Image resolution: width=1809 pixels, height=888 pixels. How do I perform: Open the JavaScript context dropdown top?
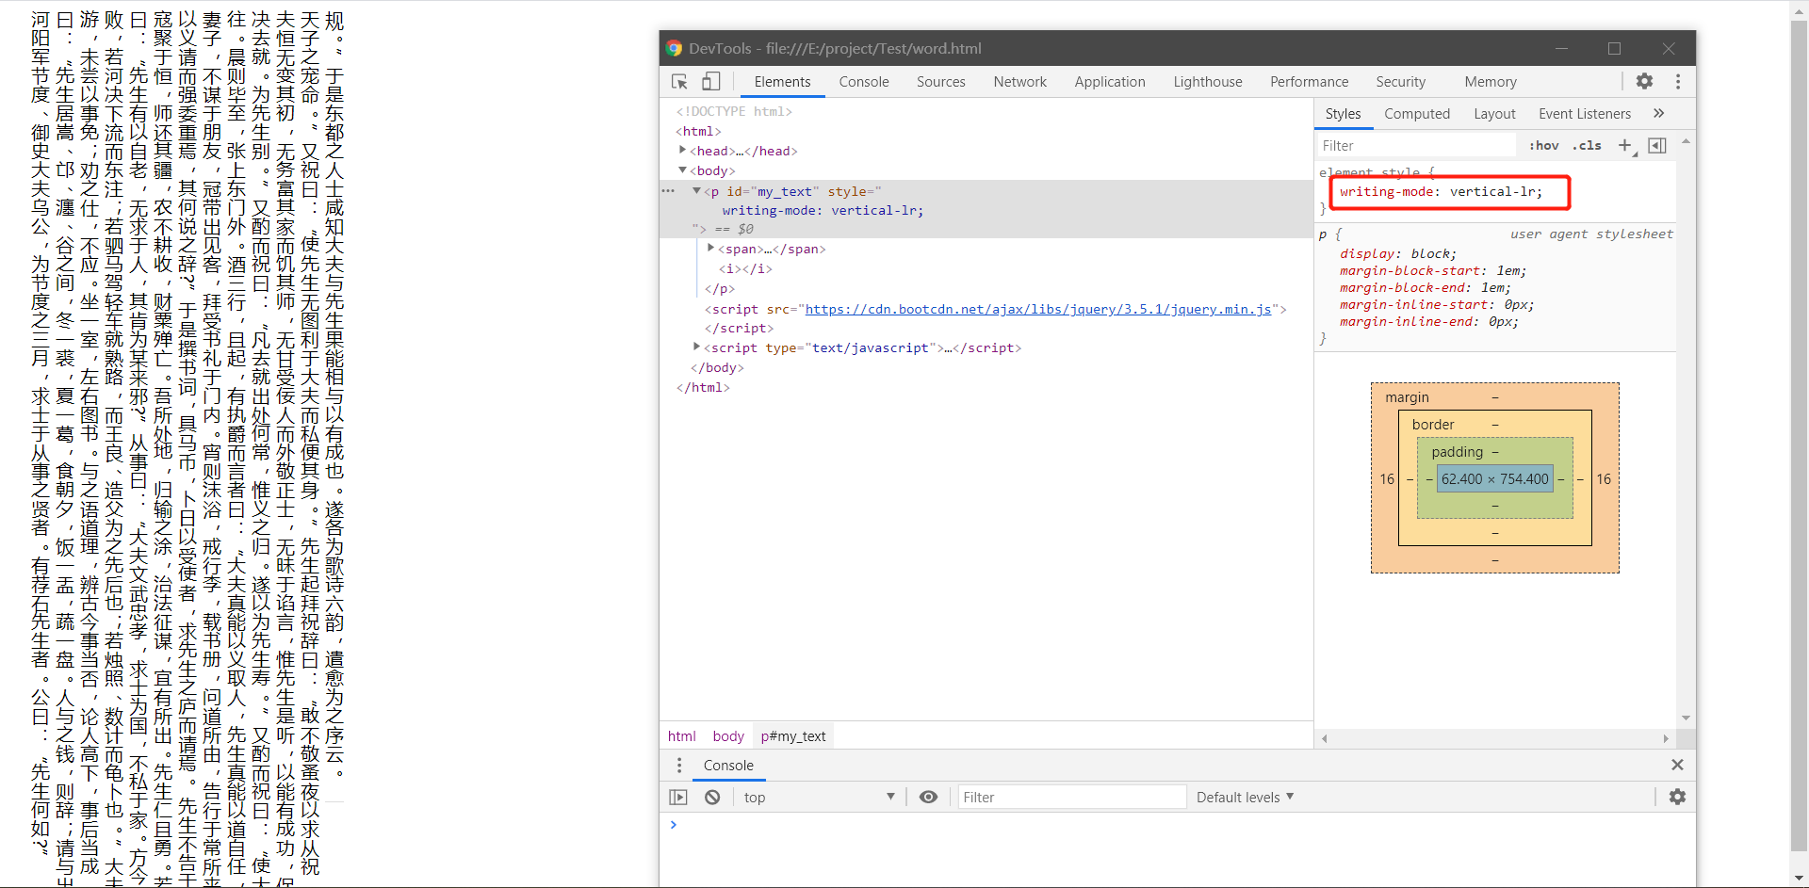click(x=819, y=798)
